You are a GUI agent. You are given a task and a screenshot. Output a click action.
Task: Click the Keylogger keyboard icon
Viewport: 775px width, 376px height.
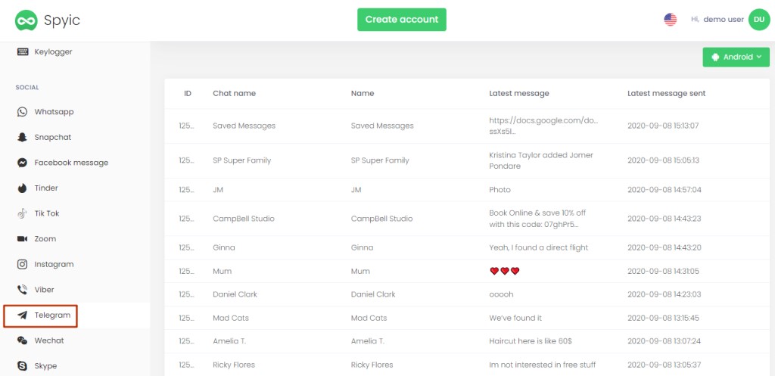coord(23,51)
